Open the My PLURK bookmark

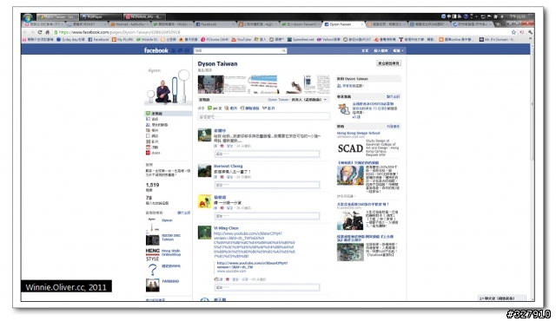point(122,40)
